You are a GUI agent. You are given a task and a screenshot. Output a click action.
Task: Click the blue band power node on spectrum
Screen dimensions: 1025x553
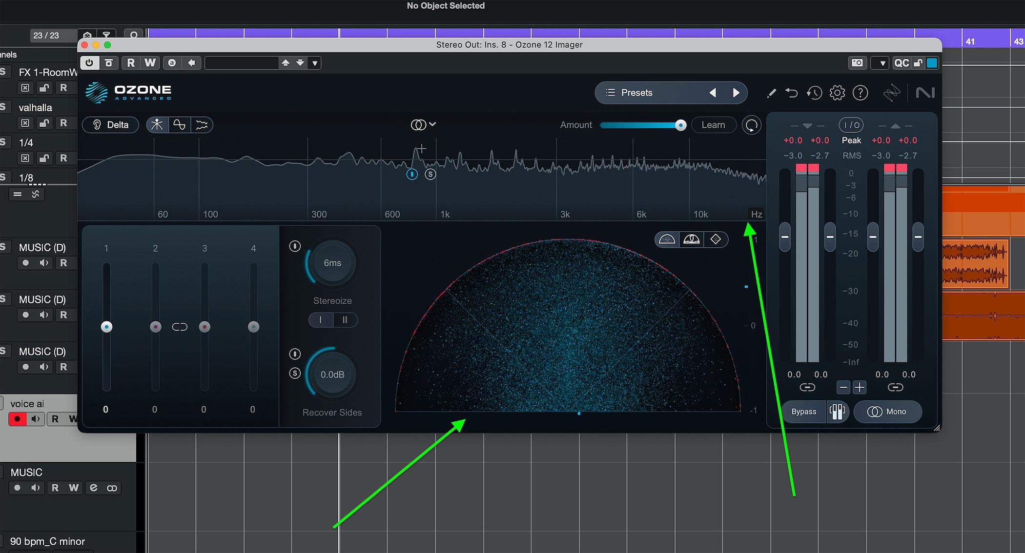click(412, 174)
